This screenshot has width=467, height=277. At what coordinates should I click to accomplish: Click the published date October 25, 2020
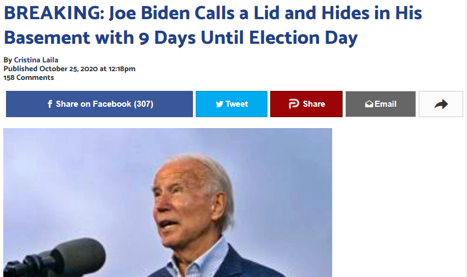[69, 69]
